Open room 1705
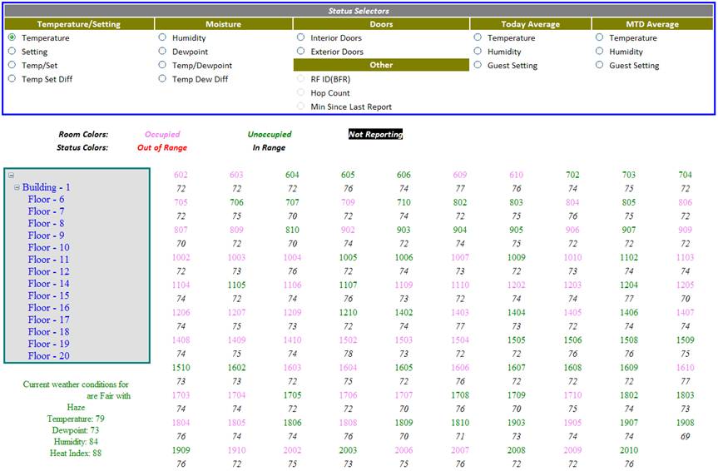The height and width of the screenshot is (471, 718). pos(292,394)
